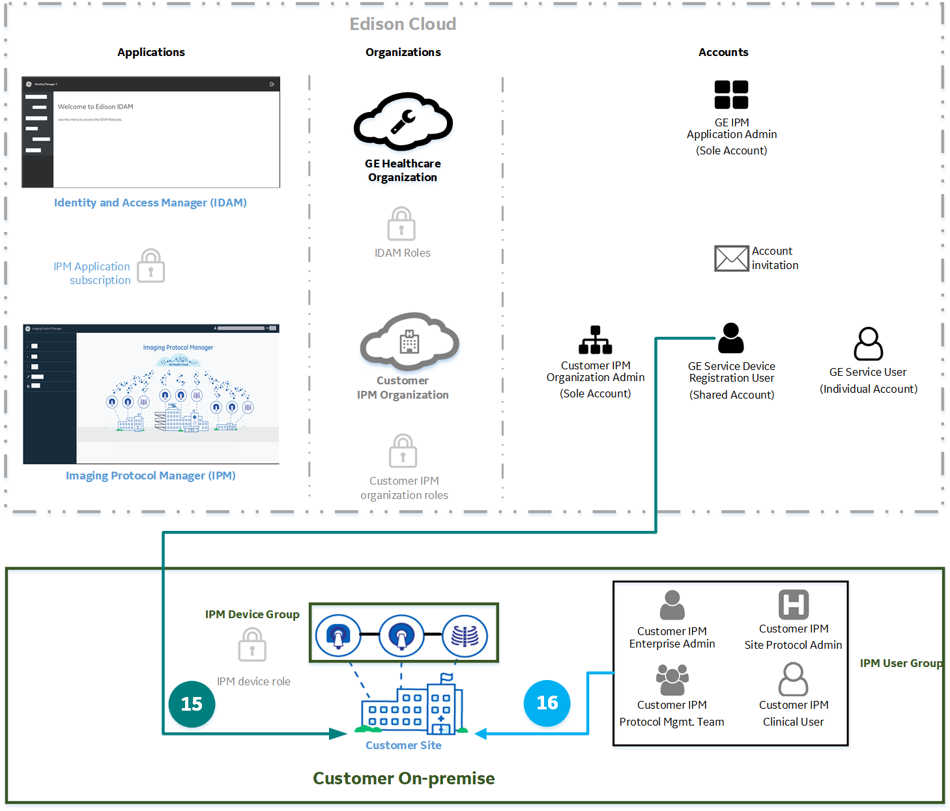Switch to the Organizations column header

(403, 52)
